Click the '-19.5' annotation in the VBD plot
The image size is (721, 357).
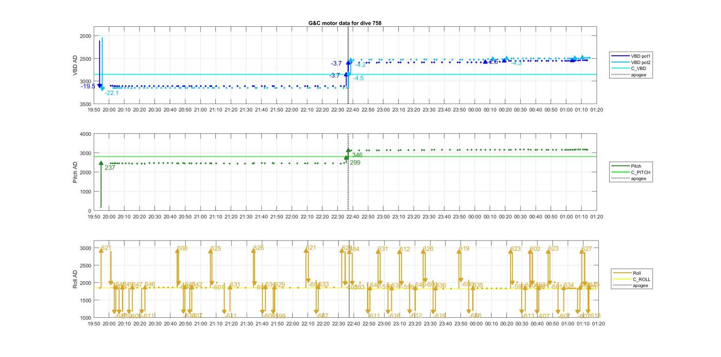click(88, 86)
